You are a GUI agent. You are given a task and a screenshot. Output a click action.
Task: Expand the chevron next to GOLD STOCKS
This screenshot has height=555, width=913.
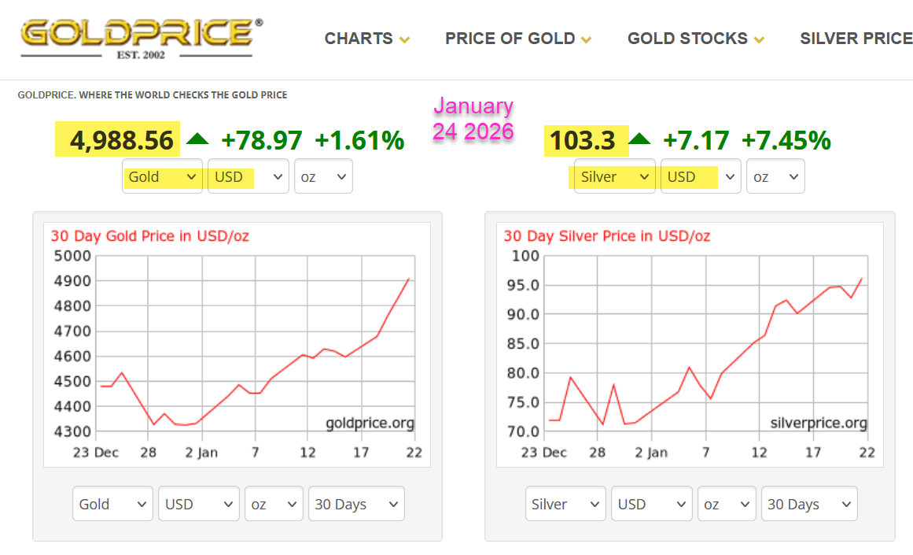coord(759,39)
